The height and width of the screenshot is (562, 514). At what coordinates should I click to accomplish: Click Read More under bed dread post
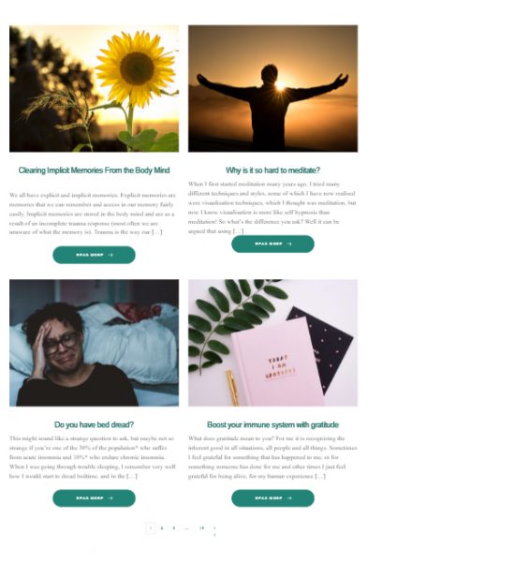(x=94, y=498)
